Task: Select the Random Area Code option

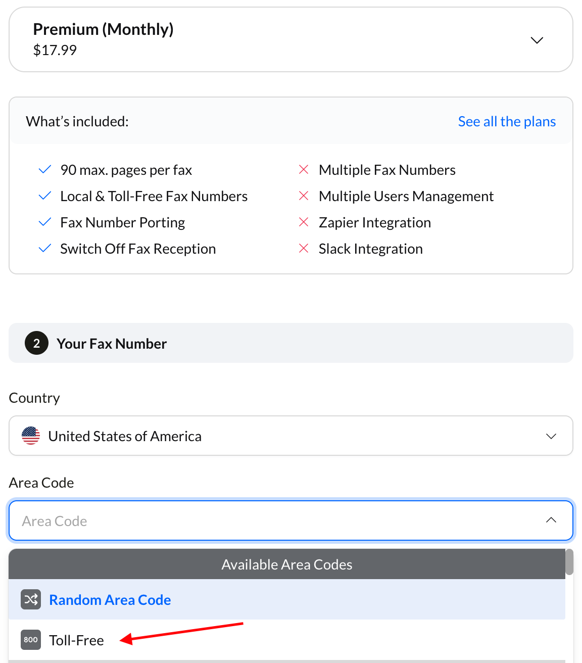Action: 110,600
